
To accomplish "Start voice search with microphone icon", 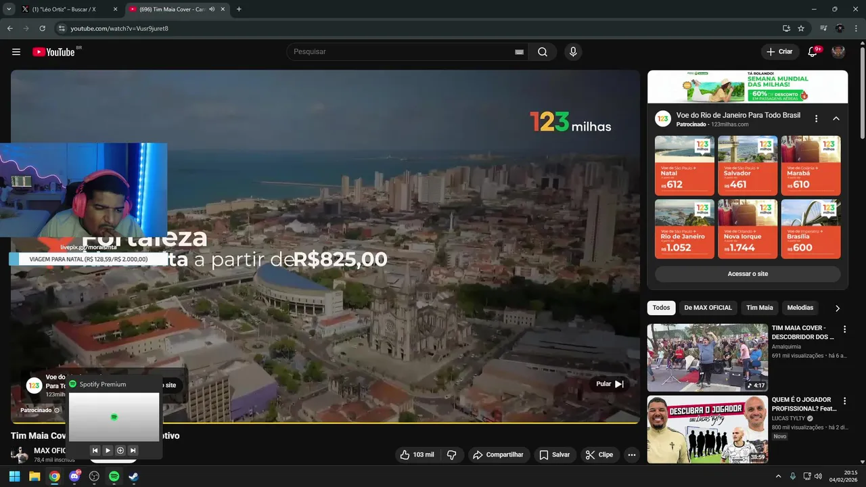I will (x=573, y=52).
